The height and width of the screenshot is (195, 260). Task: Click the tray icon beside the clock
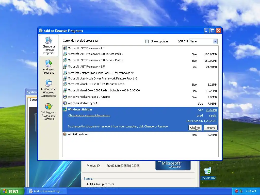241,191
